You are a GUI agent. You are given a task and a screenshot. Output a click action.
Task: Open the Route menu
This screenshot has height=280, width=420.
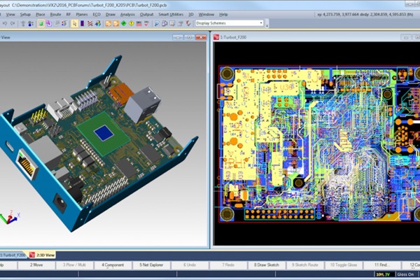click(55, 14)
